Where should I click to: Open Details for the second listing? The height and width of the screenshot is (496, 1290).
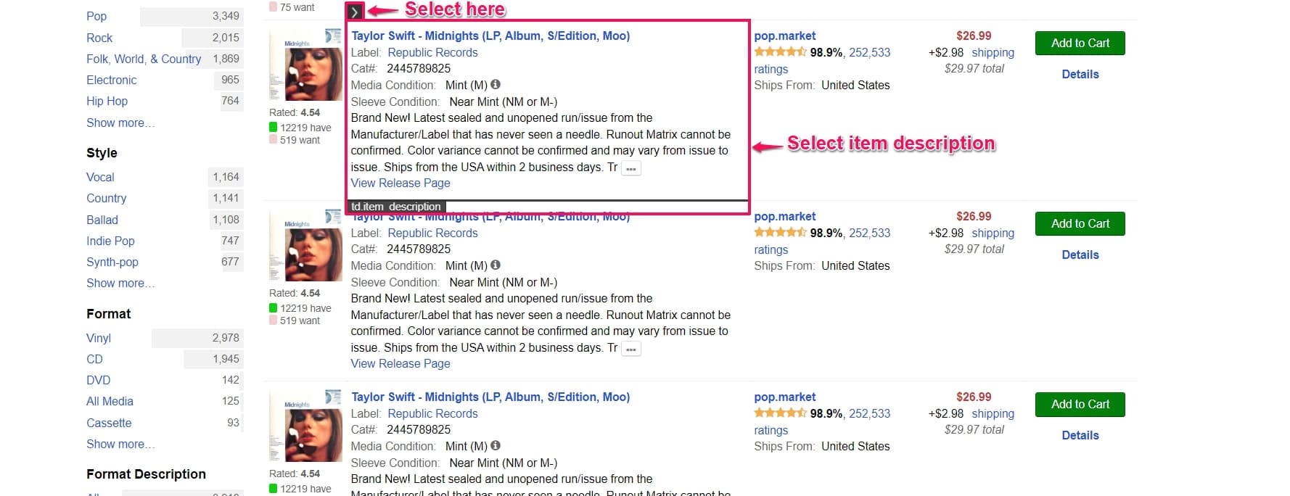point(1080,255)
